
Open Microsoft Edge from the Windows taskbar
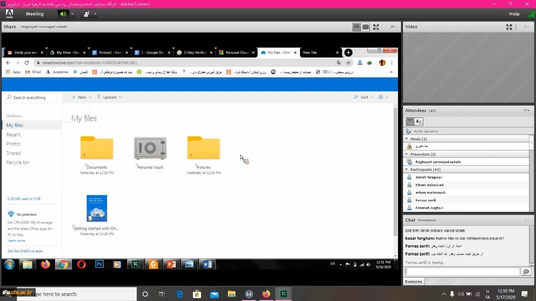coord(180,294)
